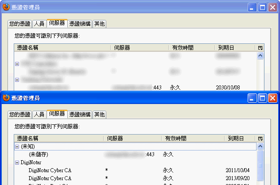The image size is (280, 185).
Task: Minimize the back 憑證管理員 window
Action: pos(252,8)
